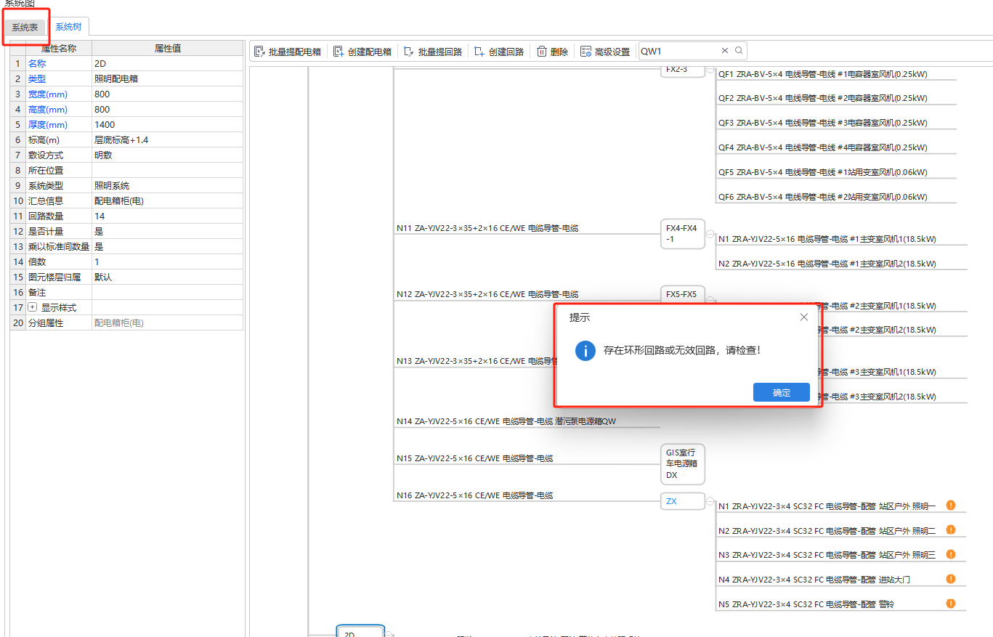This screenshot has width=993, height=637.
Task: Click the 是否计量 value 是
Action: point(168,231)
